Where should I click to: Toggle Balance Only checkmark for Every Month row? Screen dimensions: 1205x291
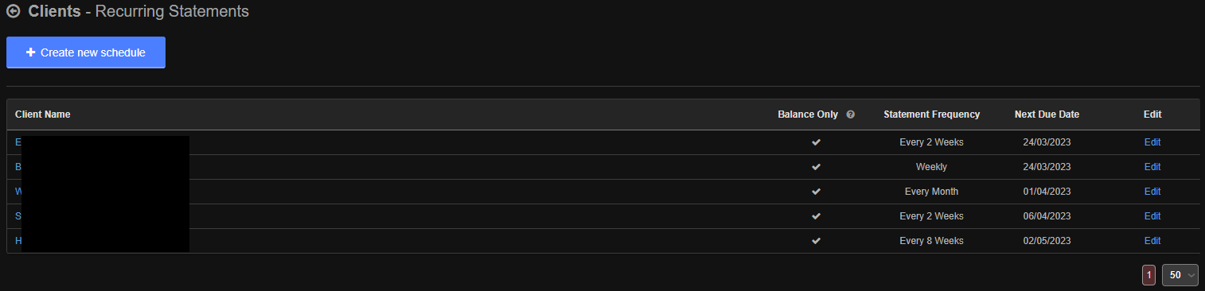(816, 192)
